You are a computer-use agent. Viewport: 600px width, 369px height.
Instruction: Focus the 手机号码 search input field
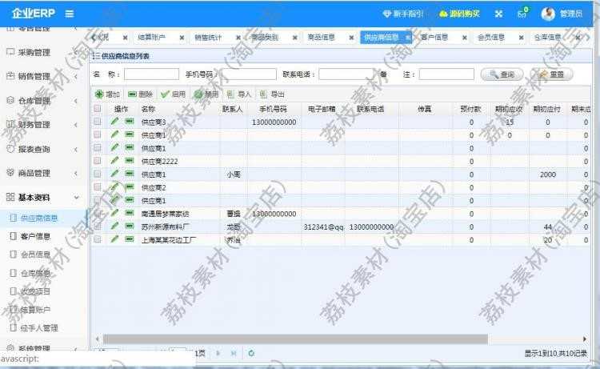pos(248,74)
